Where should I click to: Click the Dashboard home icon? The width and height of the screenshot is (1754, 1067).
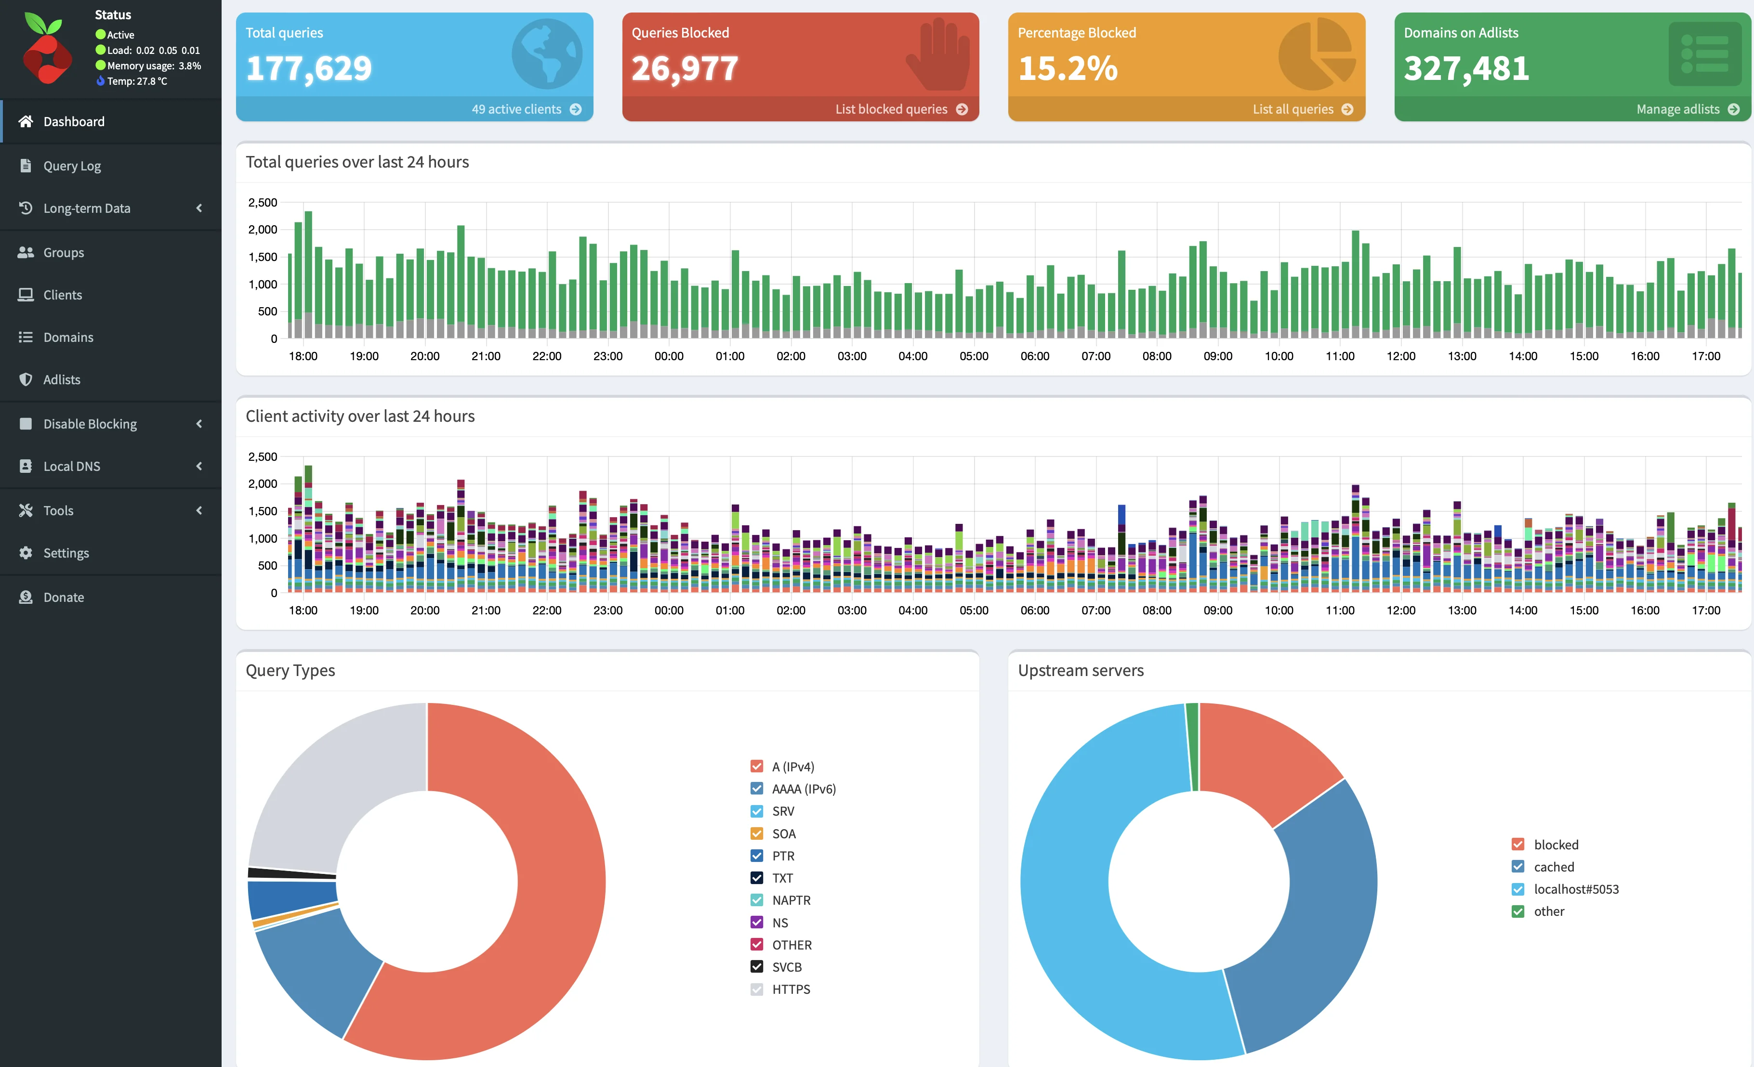pyautogui.click(x=26, y=121)
